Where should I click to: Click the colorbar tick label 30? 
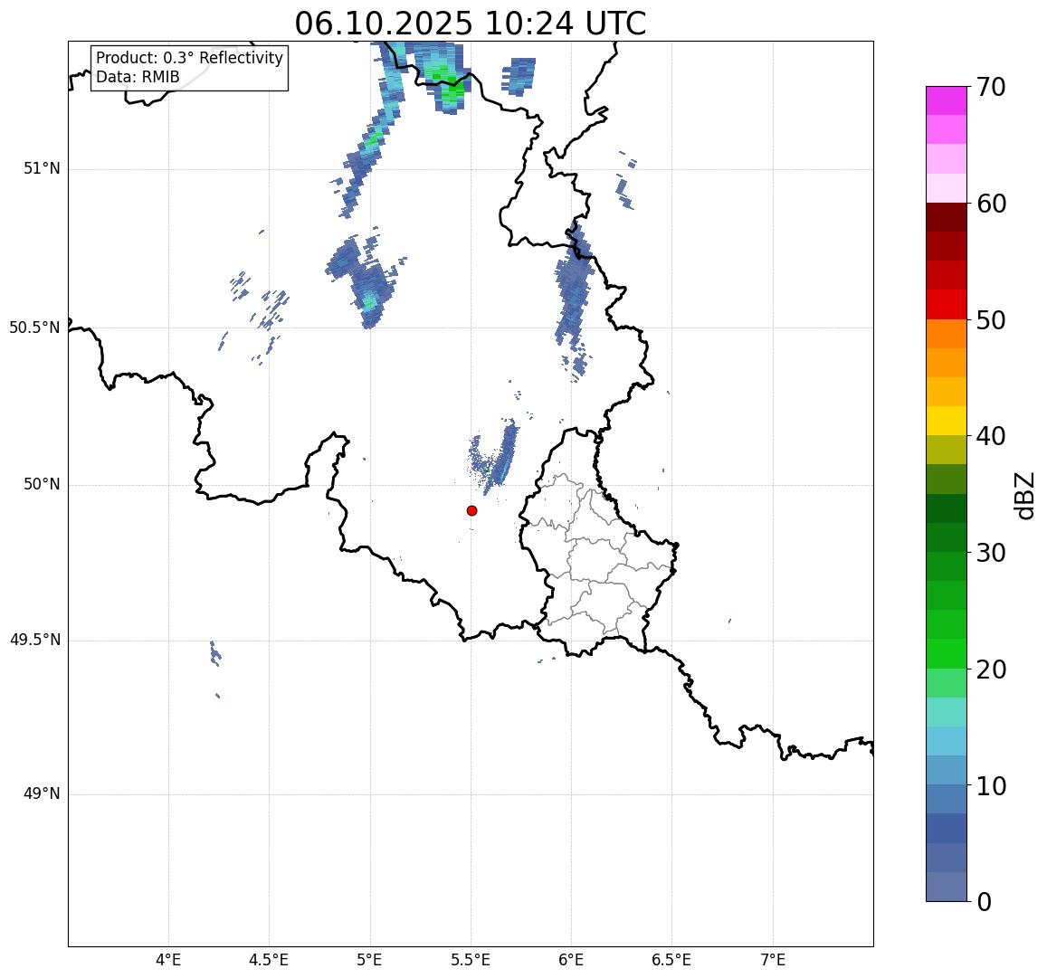[992, 553]
